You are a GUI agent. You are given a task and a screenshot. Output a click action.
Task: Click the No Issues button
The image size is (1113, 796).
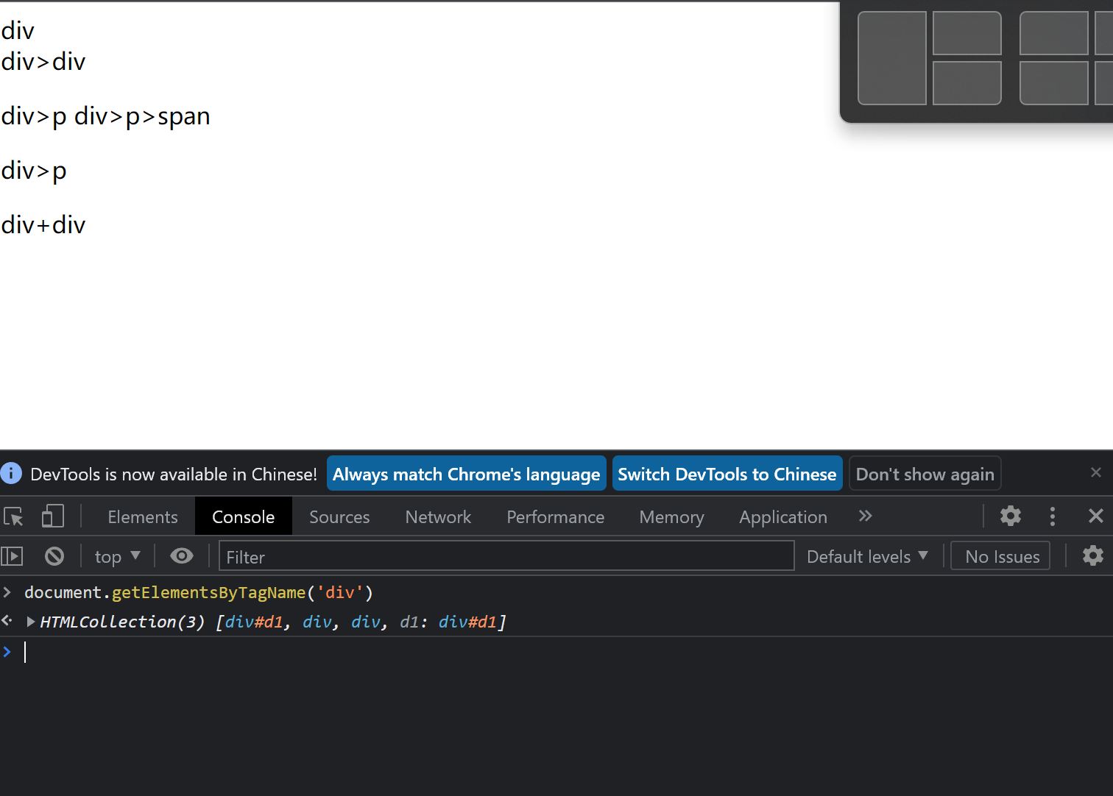click(x=1001, y=556)
